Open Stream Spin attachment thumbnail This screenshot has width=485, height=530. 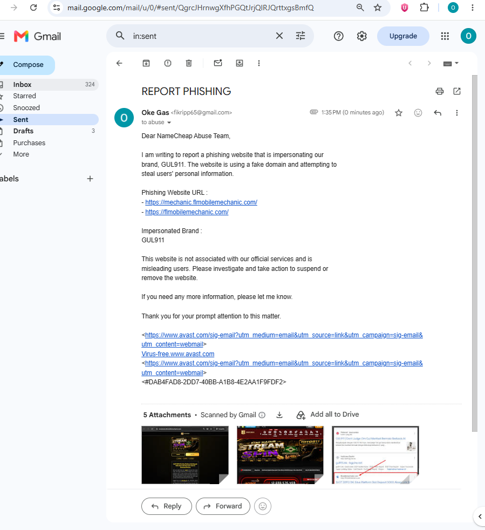[x=280, y=455]
